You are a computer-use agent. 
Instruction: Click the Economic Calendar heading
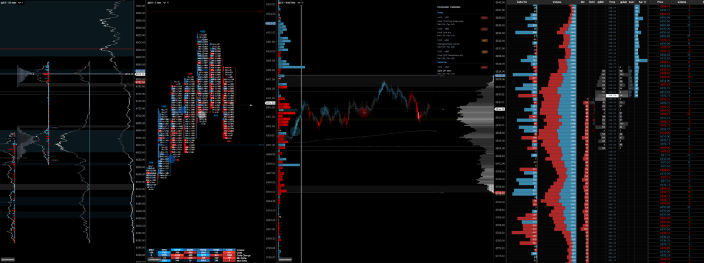449,7
